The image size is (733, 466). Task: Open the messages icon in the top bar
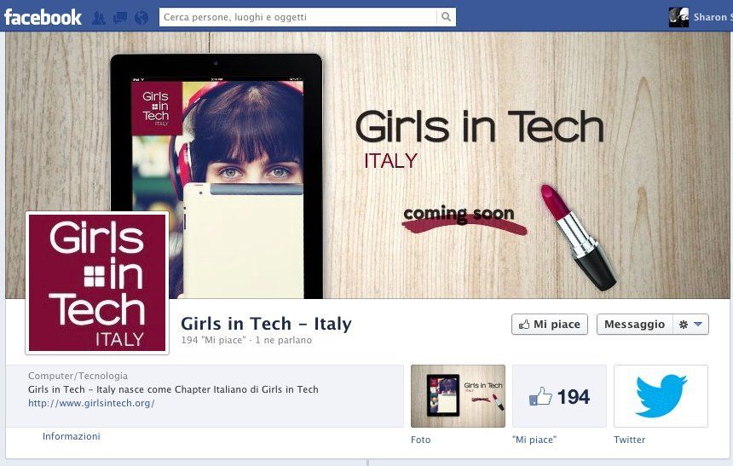click(119, 18)
